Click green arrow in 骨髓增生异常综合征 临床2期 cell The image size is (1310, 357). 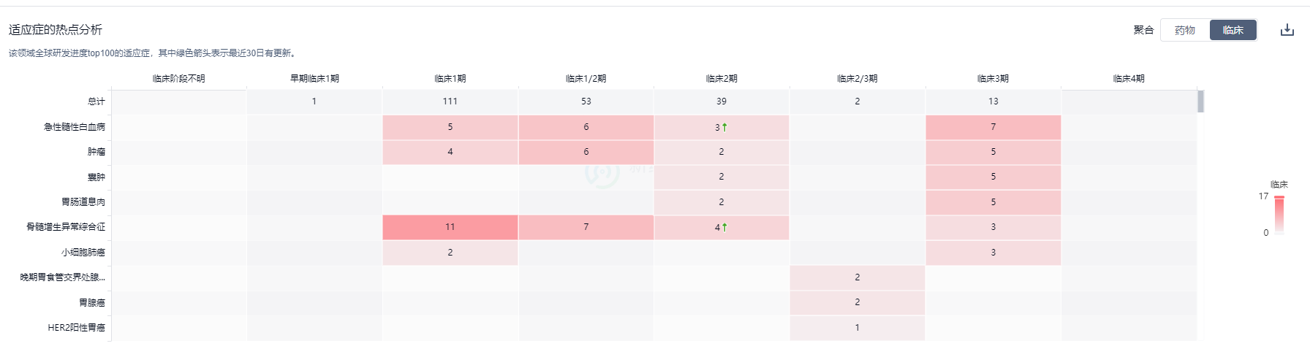pyautogui.click(x=724, y=227)
